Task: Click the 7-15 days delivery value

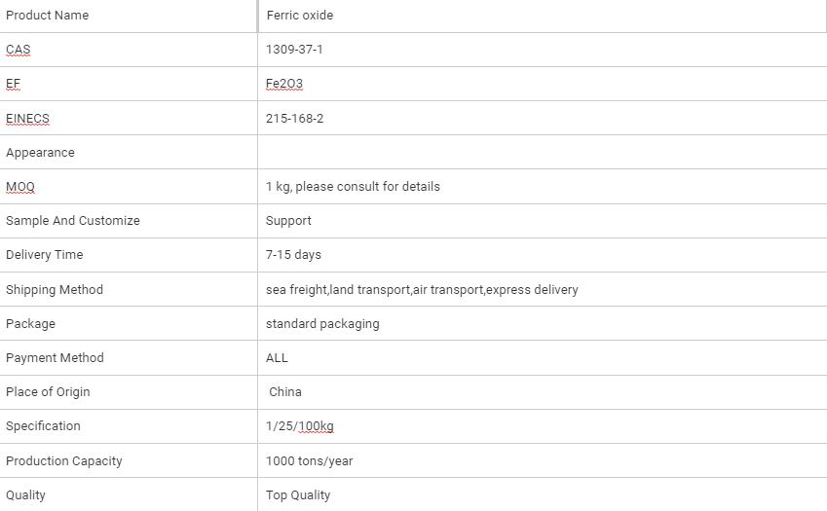Action: pos(293,255)
